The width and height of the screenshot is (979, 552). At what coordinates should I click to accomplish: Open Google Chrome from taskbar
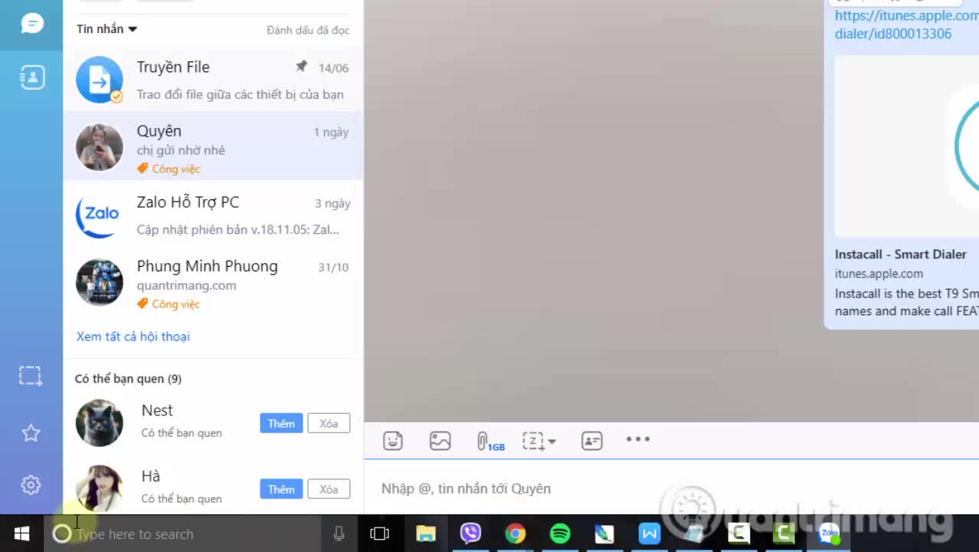(x=516, y=534)
